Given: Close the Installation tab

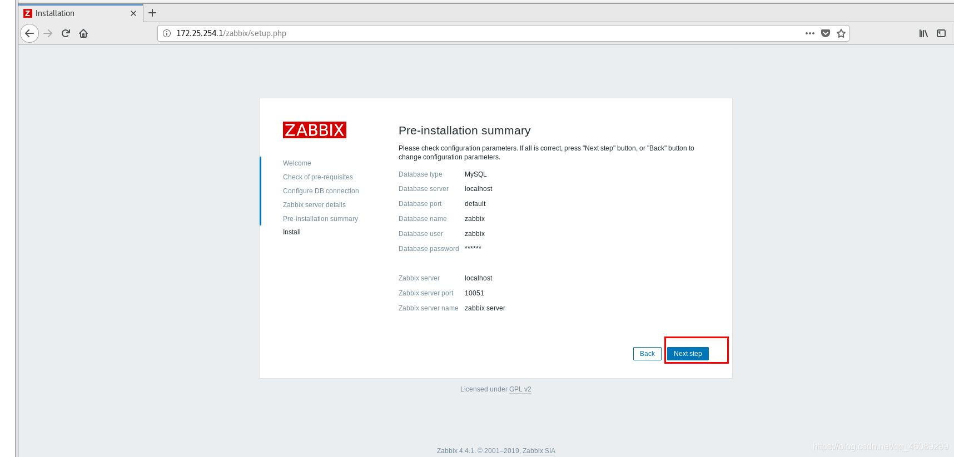Looking at the screenshot, I should tap(133, 13).
